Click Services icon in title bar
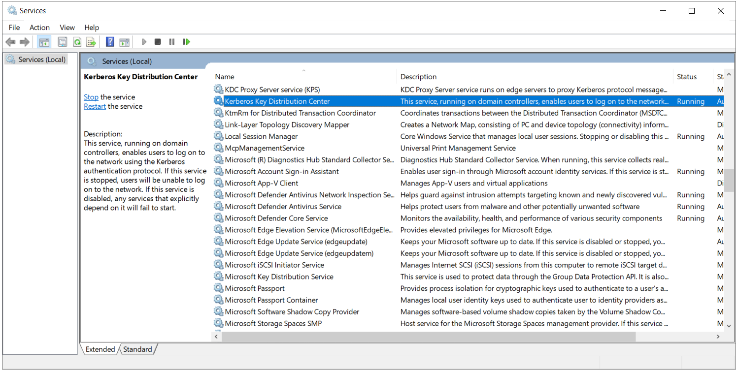Image resolution: width=738 pixels, height=371 pixels. 12,10
